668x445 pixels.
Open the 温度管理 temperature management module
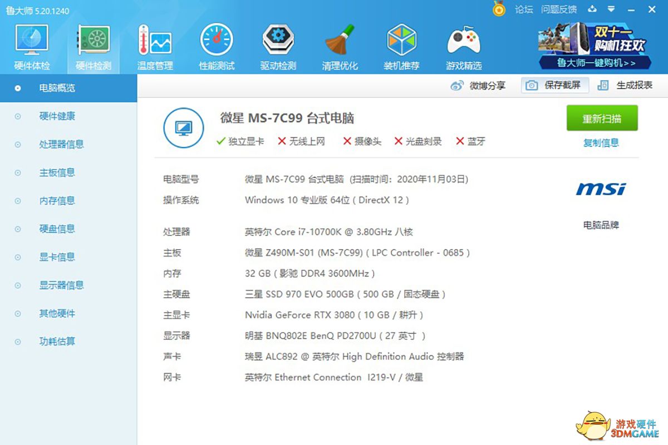tap(155, 48)
